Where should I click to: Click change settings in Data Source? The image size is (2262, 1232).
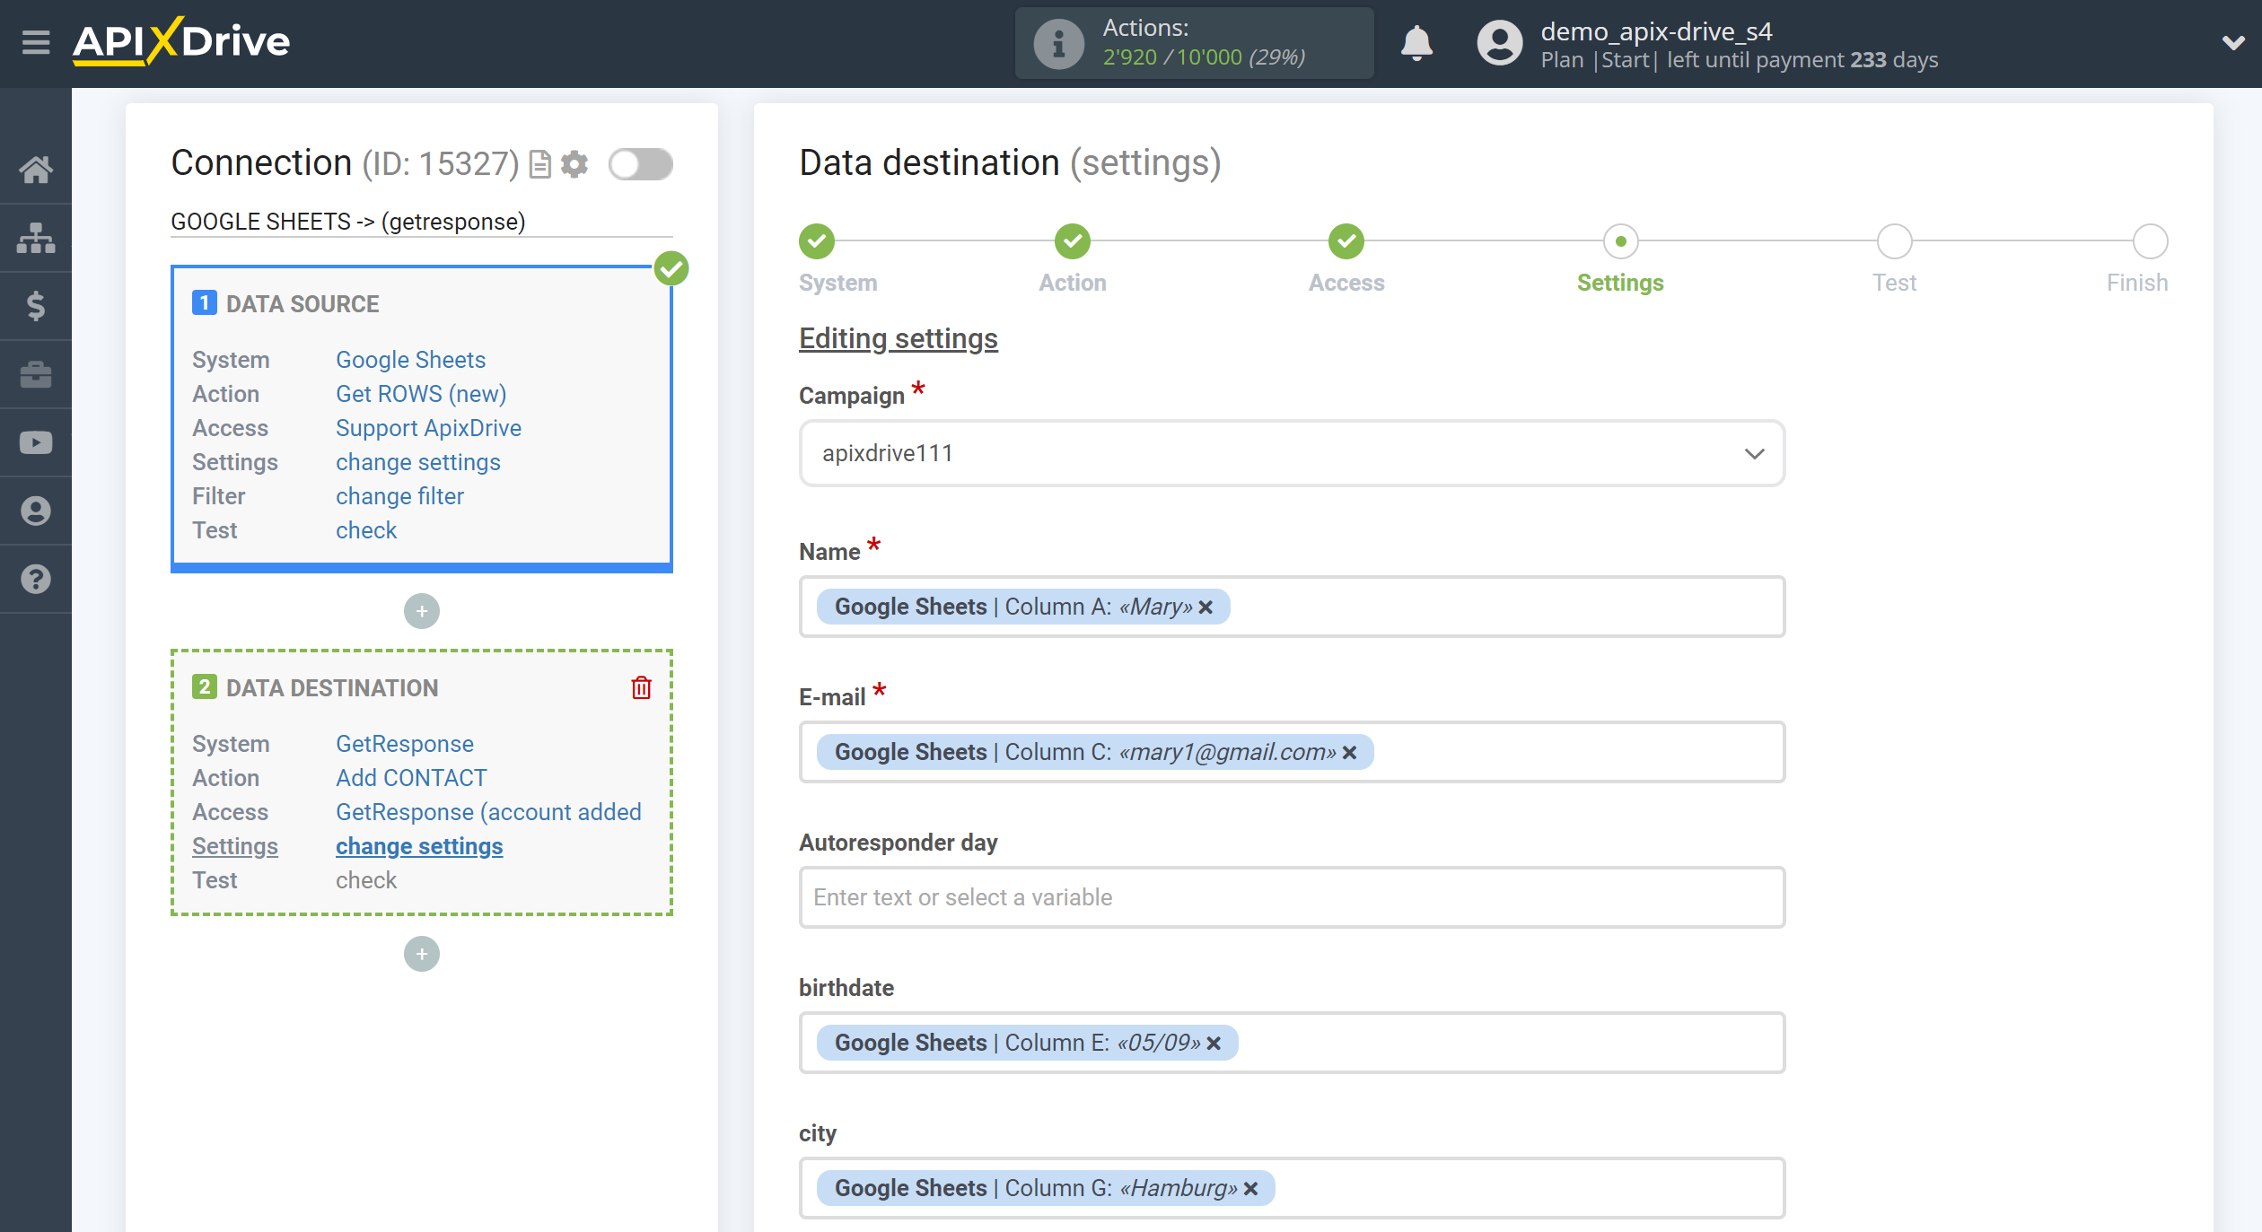(x=418, y=462)
